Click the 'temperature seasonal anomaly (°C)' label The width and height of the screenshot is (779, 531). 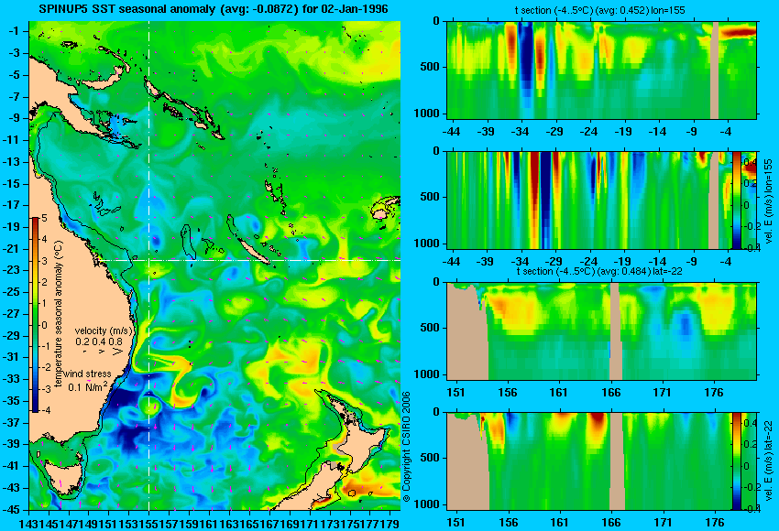[58, 314]
